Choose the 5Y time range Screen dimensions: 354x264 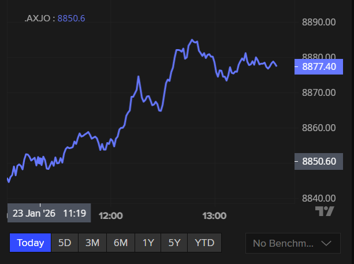point(175,243)
